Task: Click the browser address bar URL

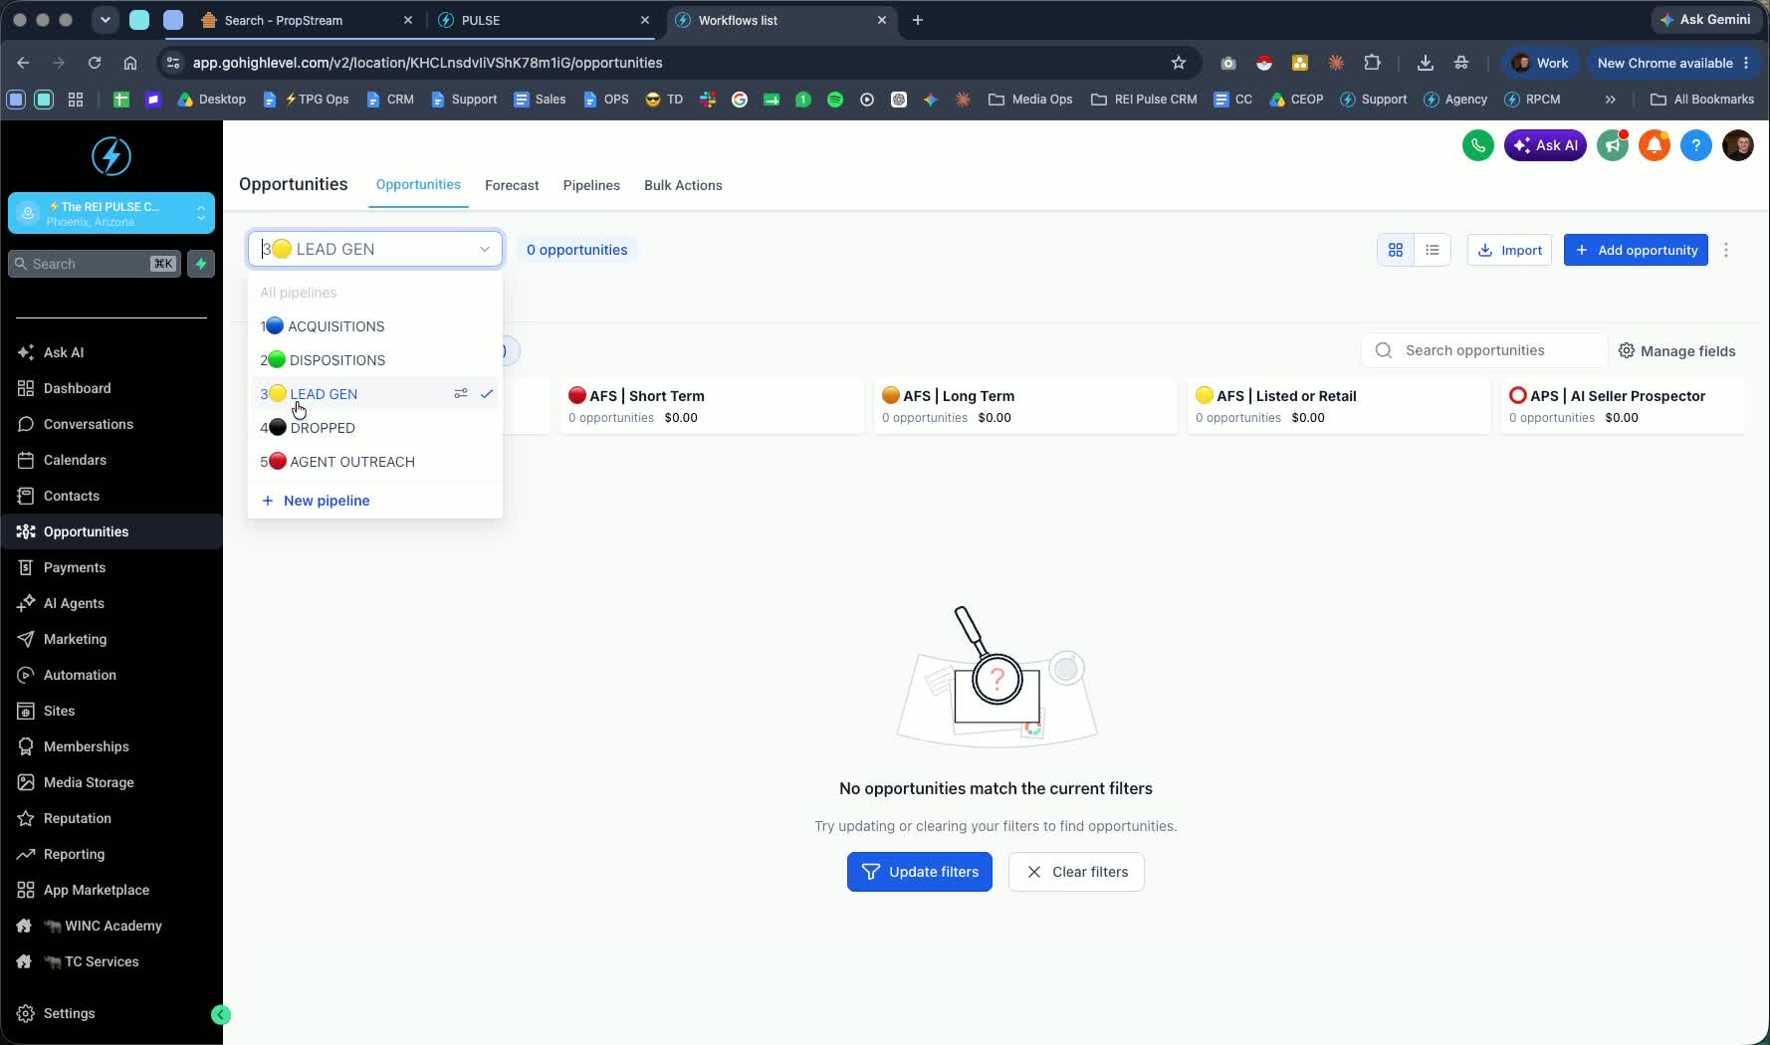Action: click(428, 63)
